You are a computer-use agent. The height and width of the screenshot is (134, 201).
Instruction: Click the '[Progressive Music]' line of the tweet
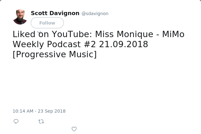click(x=55, y=54)
